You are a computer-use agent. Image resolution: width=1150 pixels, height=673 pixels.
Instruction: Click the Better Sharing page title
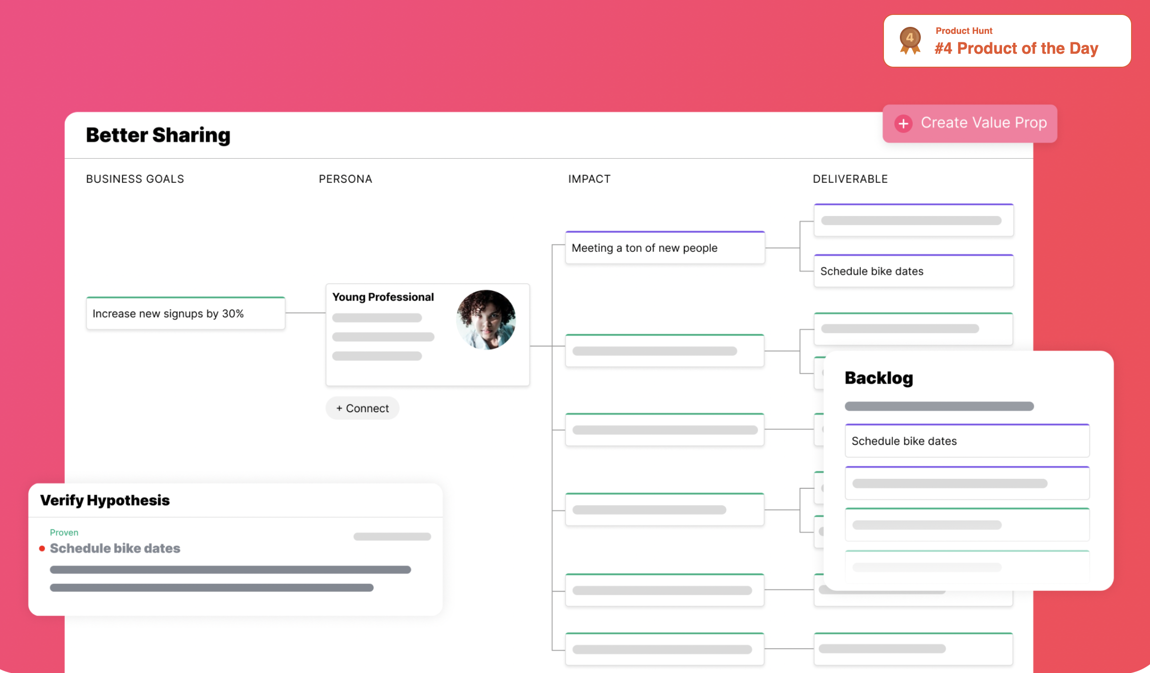158,135
